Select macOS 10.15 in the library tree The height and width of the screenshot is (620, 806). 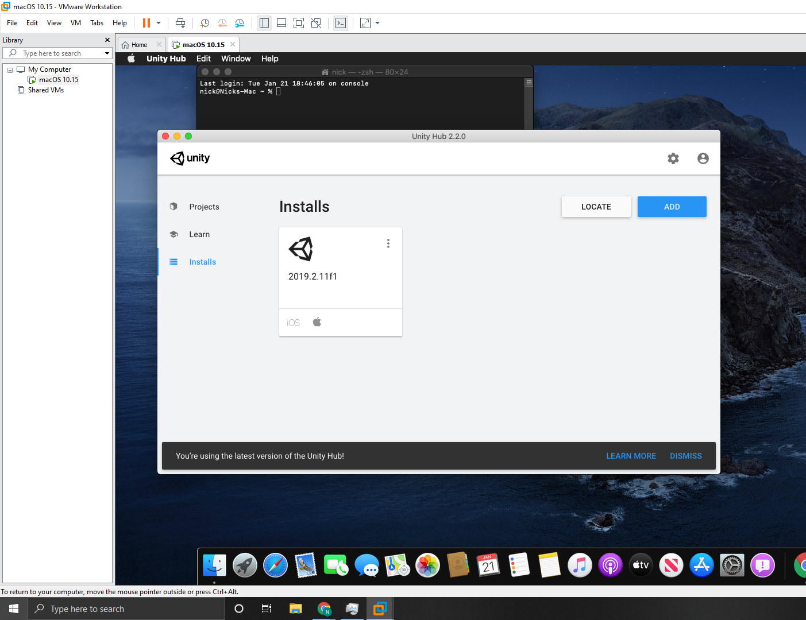58,80
